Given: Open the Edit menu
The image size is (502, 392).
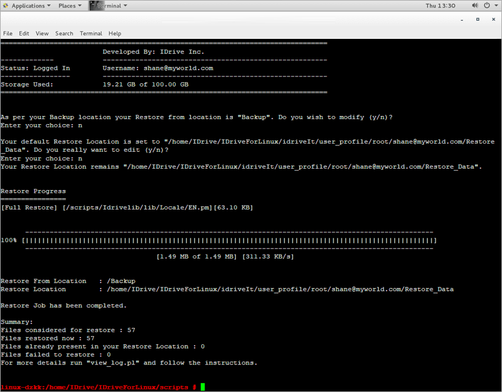Looking at the screenshot, I should pyautogui.click(x=24, y=33).
